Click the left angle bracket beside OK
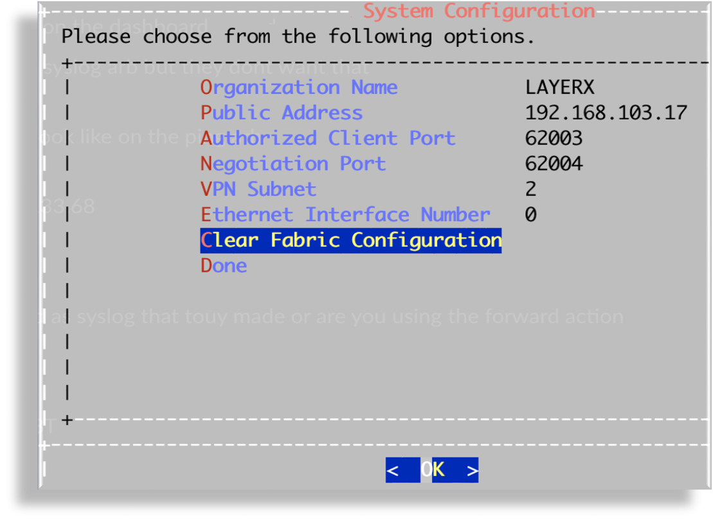The height and width of the screenshot is (521, 713). pyautogui.click(x=393, y=471)
